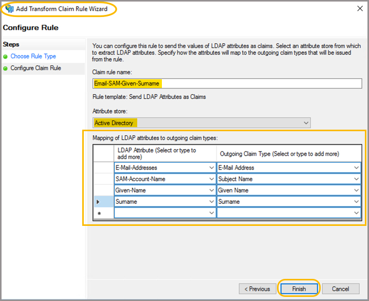369x301 pixels.
Task: Open the SAM-Account-Name LDAP attribute dropdown
Action: [212, 179]
